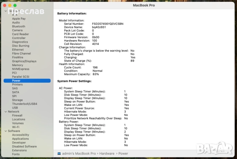Collapse the Network section chevron
The width and height of the screenshot is (237, 159).
pos(6,112)
